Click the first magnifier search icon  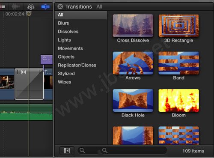point(82,150)
